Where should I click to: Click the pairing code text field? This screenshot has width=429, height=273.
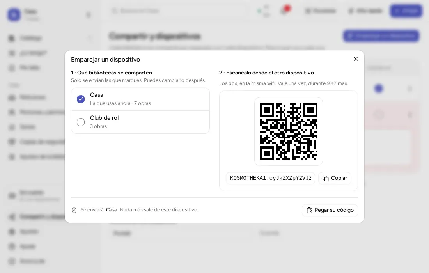click(x=270, y=178)
